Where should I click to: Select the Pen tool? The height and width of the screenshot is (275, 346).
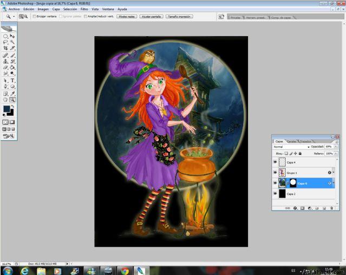5,87
